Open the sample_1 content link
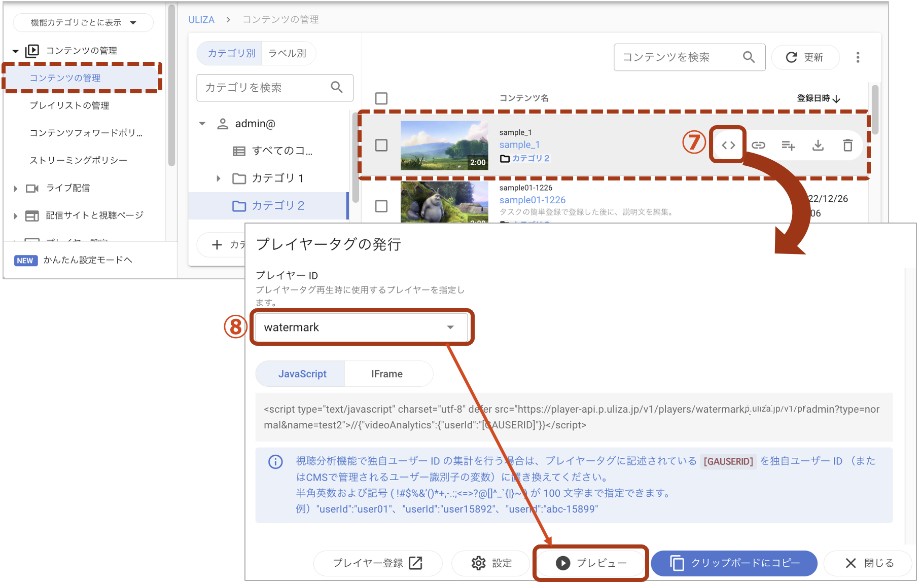Image resolution: width=921 pixels, height=584 pixels. [x=519, y=145]
